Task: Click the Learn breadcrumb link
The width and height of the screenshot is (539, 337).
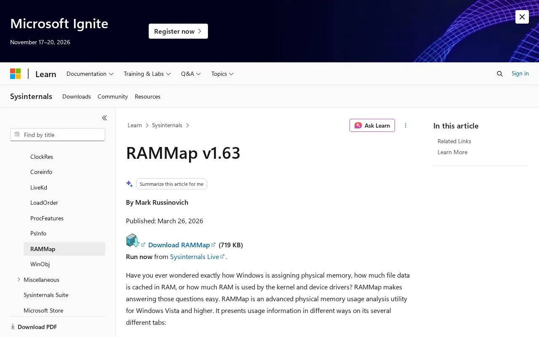Action: point(135,125)
